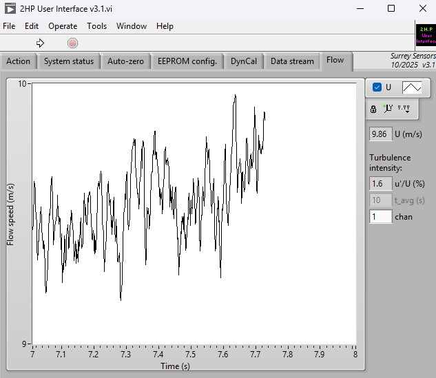Click the Surrey Sensors version text
The width and height of the screenshot is (436, 378).
tap(413, 61)
